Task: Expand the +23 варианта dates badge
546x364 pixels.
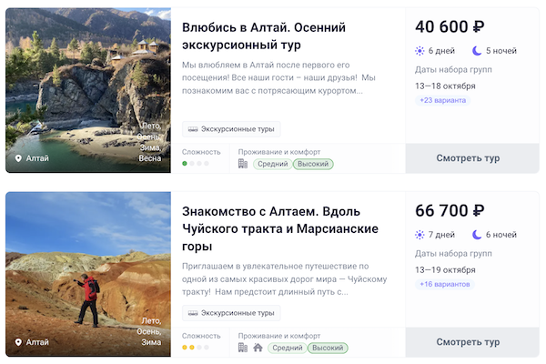Action: click(440, 100)
